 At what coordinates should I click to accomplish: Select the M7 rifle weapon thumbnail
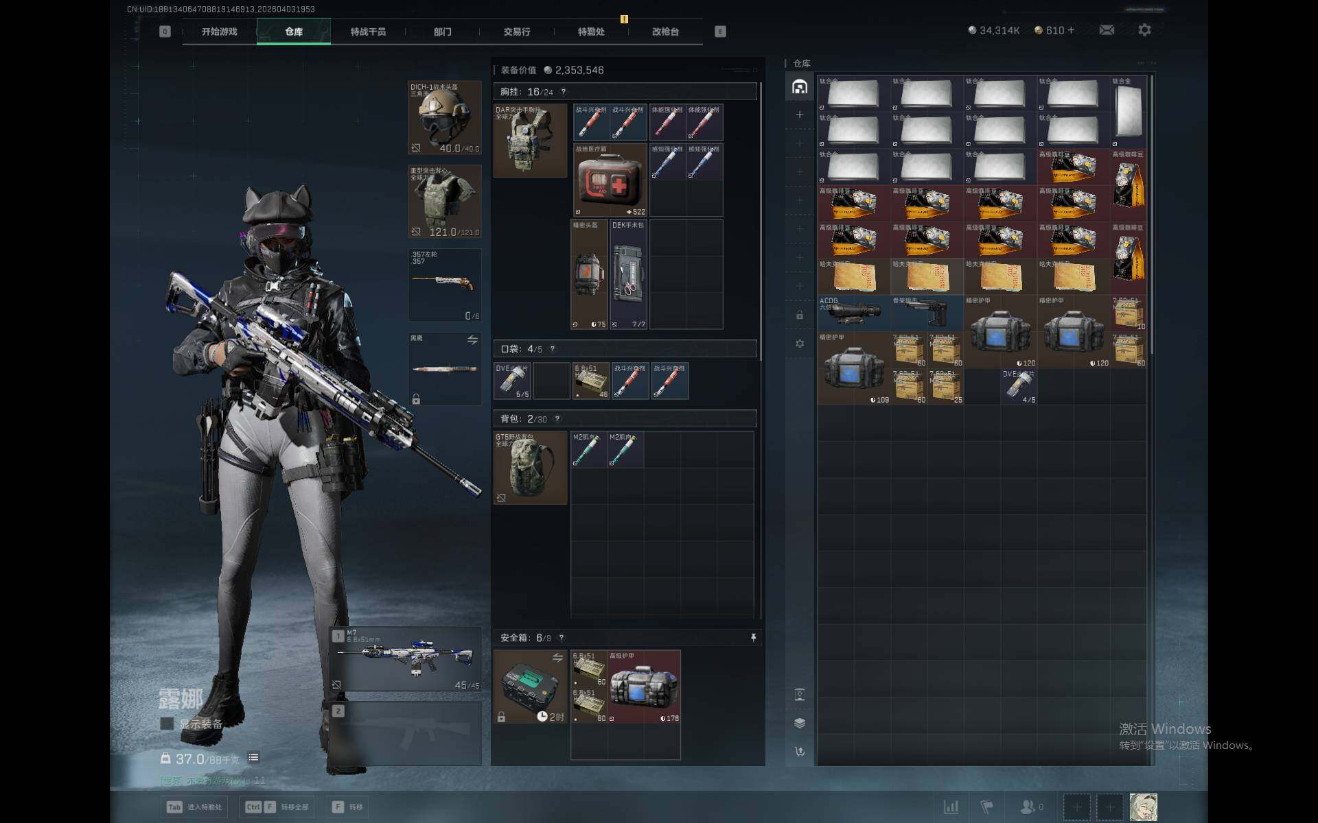406,659
